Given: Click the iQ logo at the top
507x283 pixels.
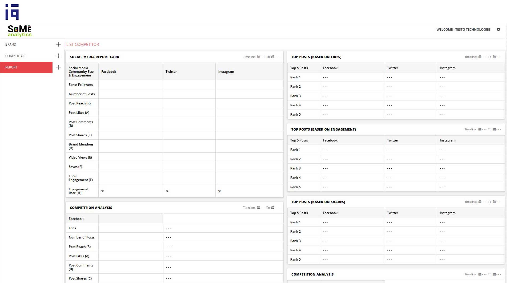Looking at the screenshot, I should click(x=12, y=12).
